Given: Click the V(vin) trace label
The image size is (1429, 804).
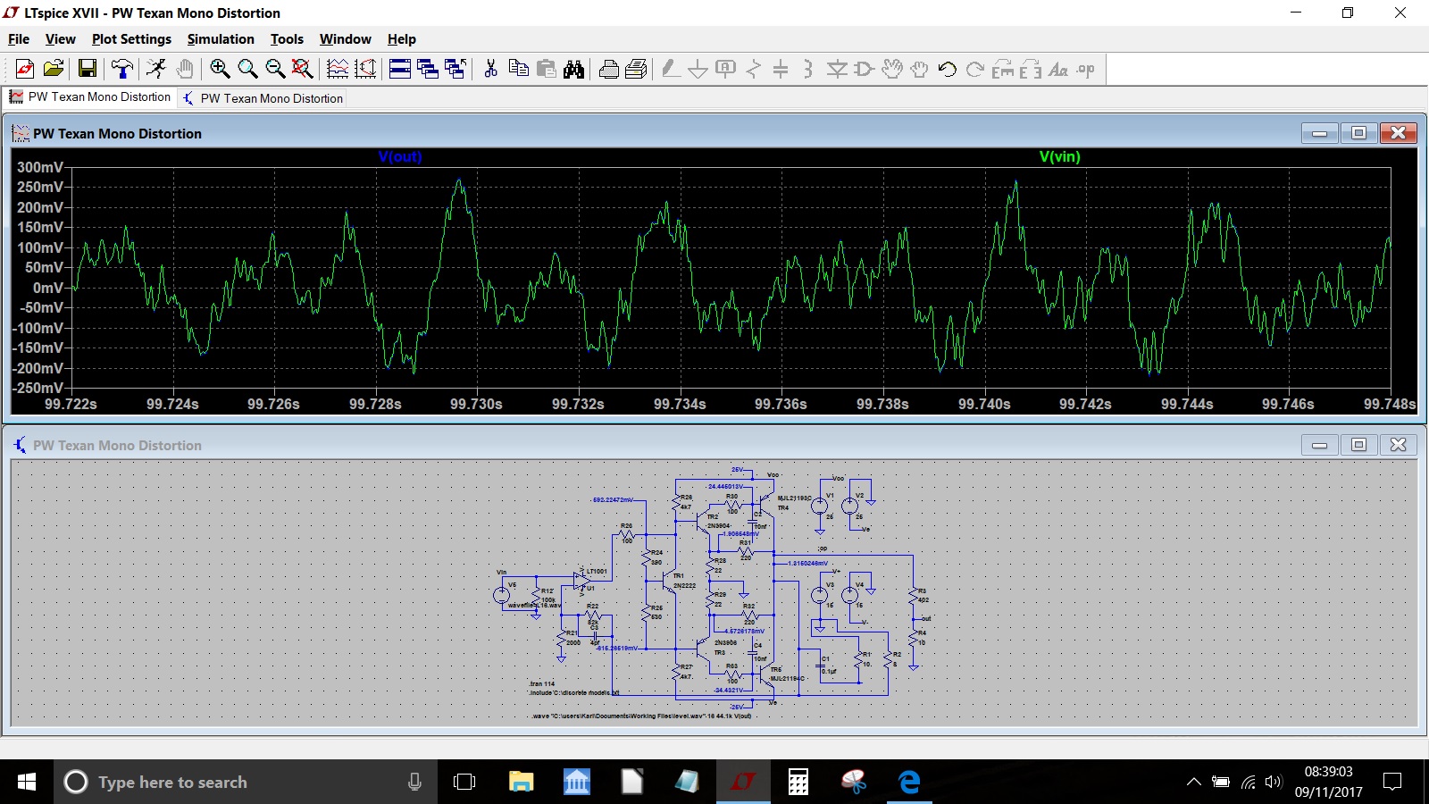Looking at the screenshot, I should (1060, 156).
